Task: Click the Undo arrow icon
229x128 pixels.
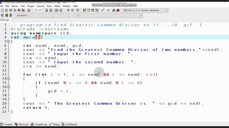Action: (36, 10)
